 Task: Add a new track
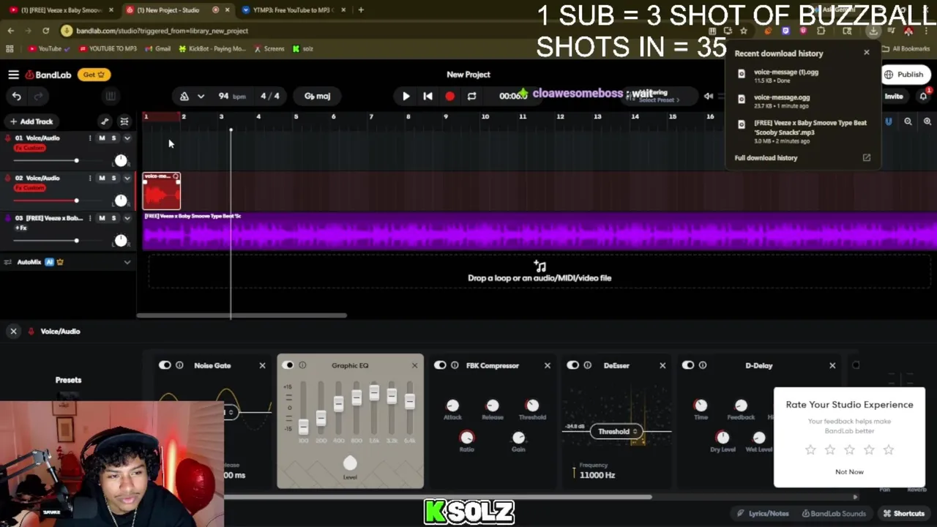pyautogui.click(x=30, y=122)
